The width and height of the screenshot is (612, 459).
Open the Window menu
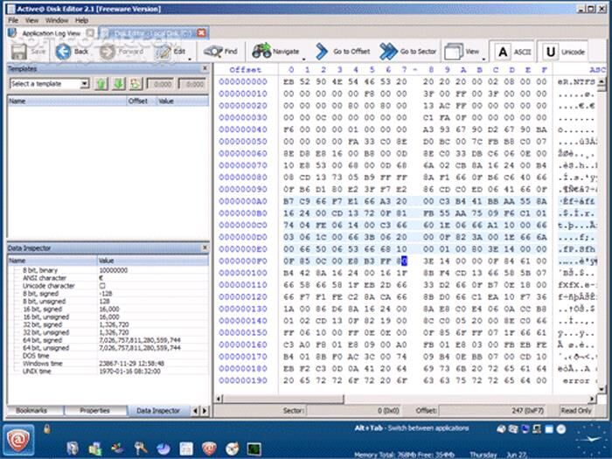click(x=57, y=19)
